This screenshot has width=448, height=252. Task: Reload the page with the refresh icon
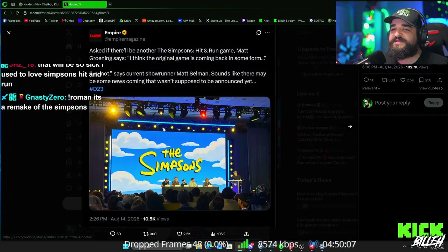pos(17,13)
